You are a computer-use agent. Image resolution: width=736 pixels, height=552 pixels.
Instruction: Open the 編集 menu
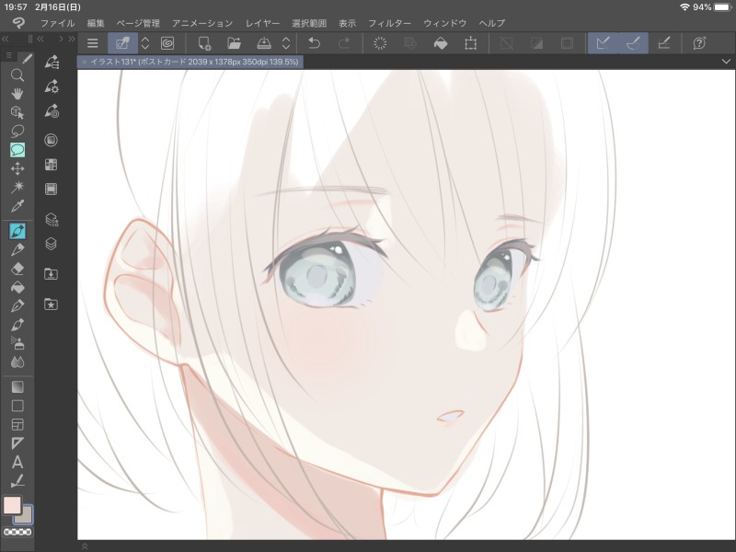point(96,23)
